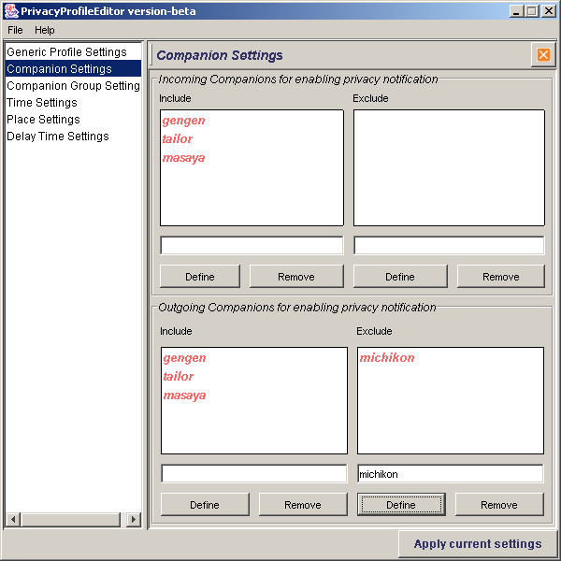Click Remove under Incoming Exclude list
This screenshot has width=561, height=561.
pos(500,277)
